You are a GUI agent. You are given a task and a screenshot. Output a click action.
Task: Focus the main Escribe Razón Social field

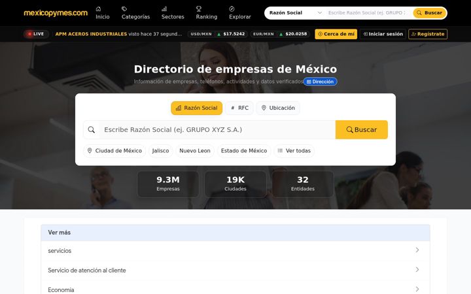[x=217, y=129]
